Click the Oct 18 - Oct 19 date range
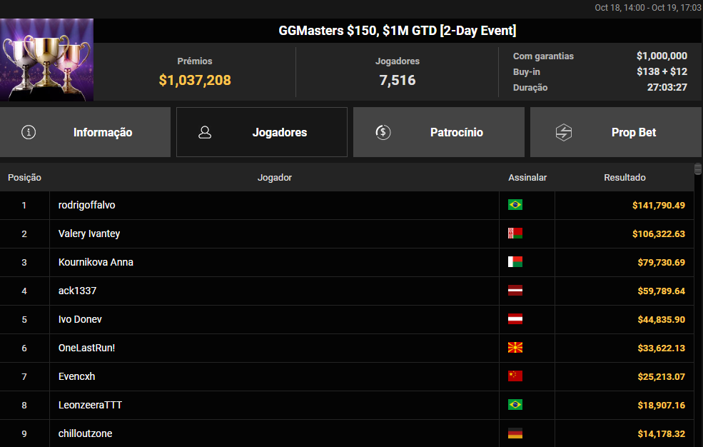This screenshot has height=447, width=703. [x=648, y=8]
